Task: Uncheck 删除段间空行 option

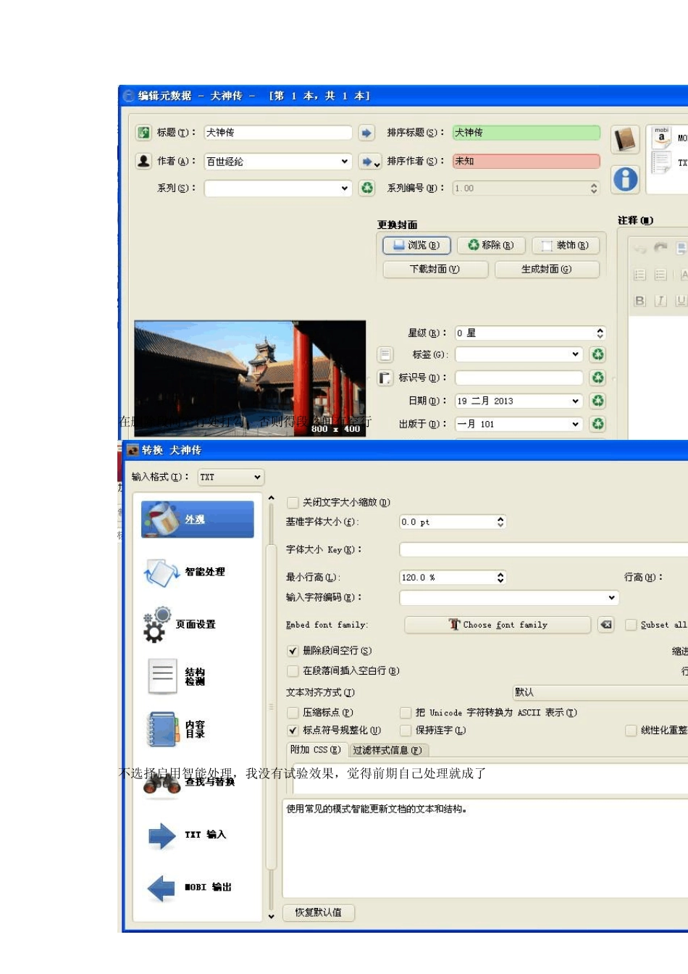Action: pos(293,651)
